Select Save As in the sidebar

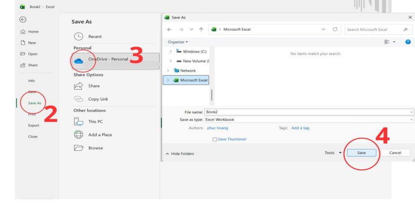point(35,103)
